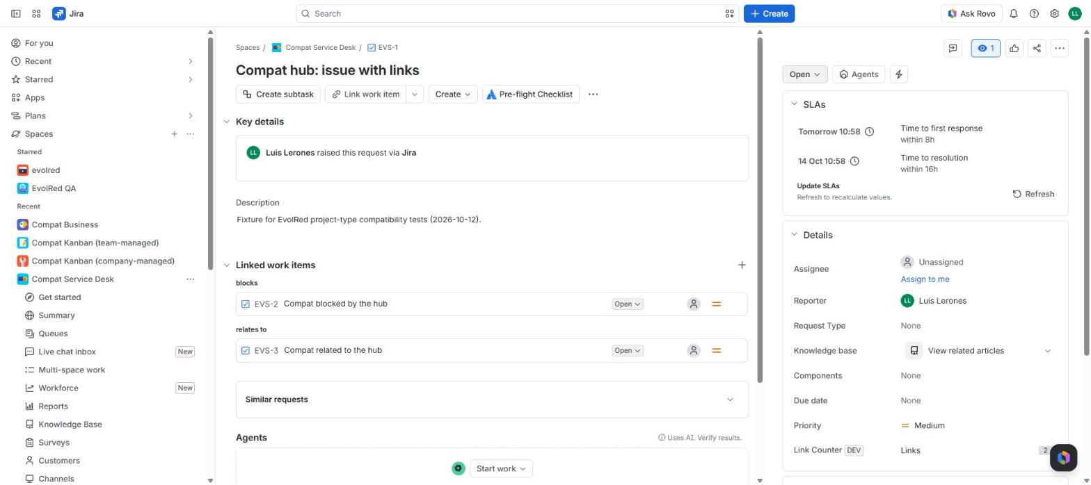Open Compat Service Desk options ellipsis
The width and height of the screenshot is (1091, 485).
(x=190, y=279)
